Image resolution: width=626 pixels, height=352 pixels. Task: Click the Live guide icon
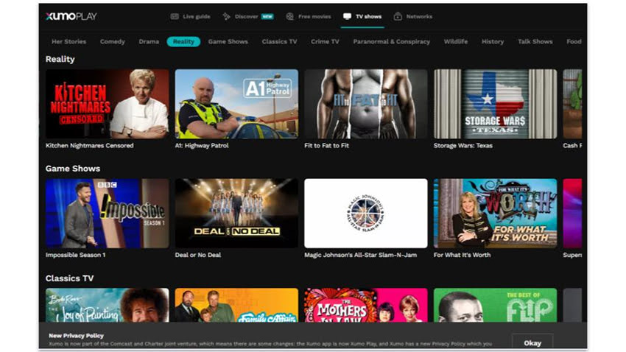(175, 16)
